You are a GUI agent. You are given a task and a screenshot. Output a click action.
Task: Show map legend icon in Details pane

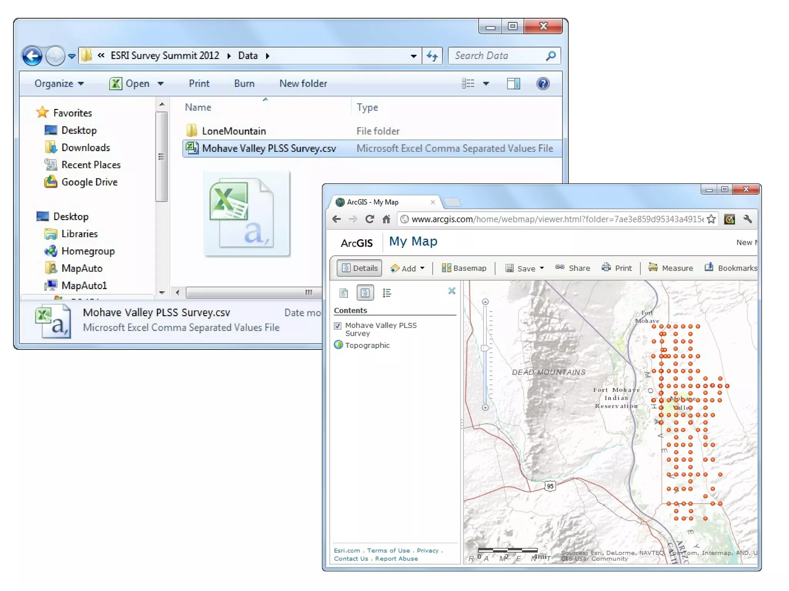click(387, 293)
